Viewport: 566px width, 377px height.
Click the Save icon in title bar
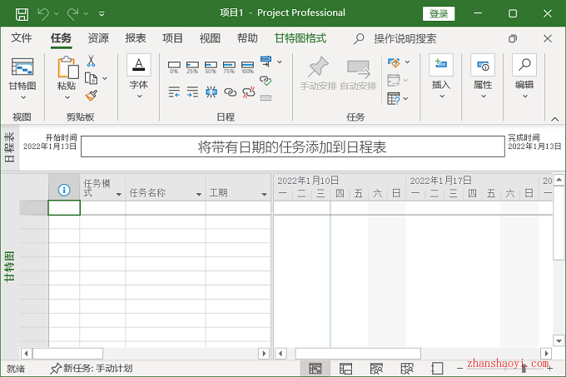22,14
